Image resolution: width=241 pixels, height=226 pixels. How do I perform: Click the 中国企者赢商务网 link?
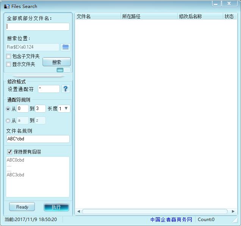tap(171, 220)
